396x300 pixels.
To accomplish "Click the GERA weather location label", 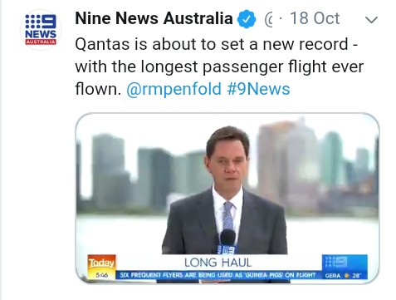I will tap(333, 276).
